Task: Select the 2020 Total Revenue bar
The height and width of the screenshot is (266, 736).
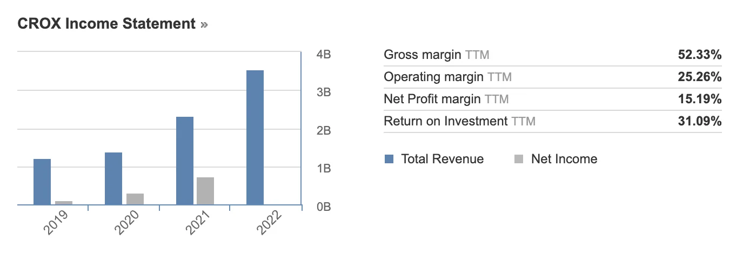Action: click(x=113, y=178)
